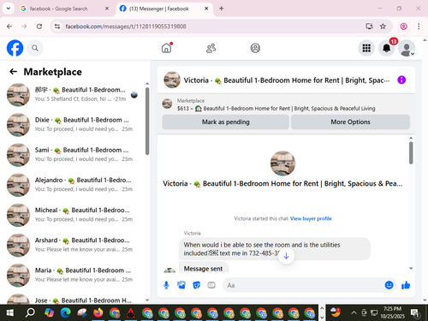Open the Maria conversation
The height and width of the screenshot is (321, 428).
point(73,275)
